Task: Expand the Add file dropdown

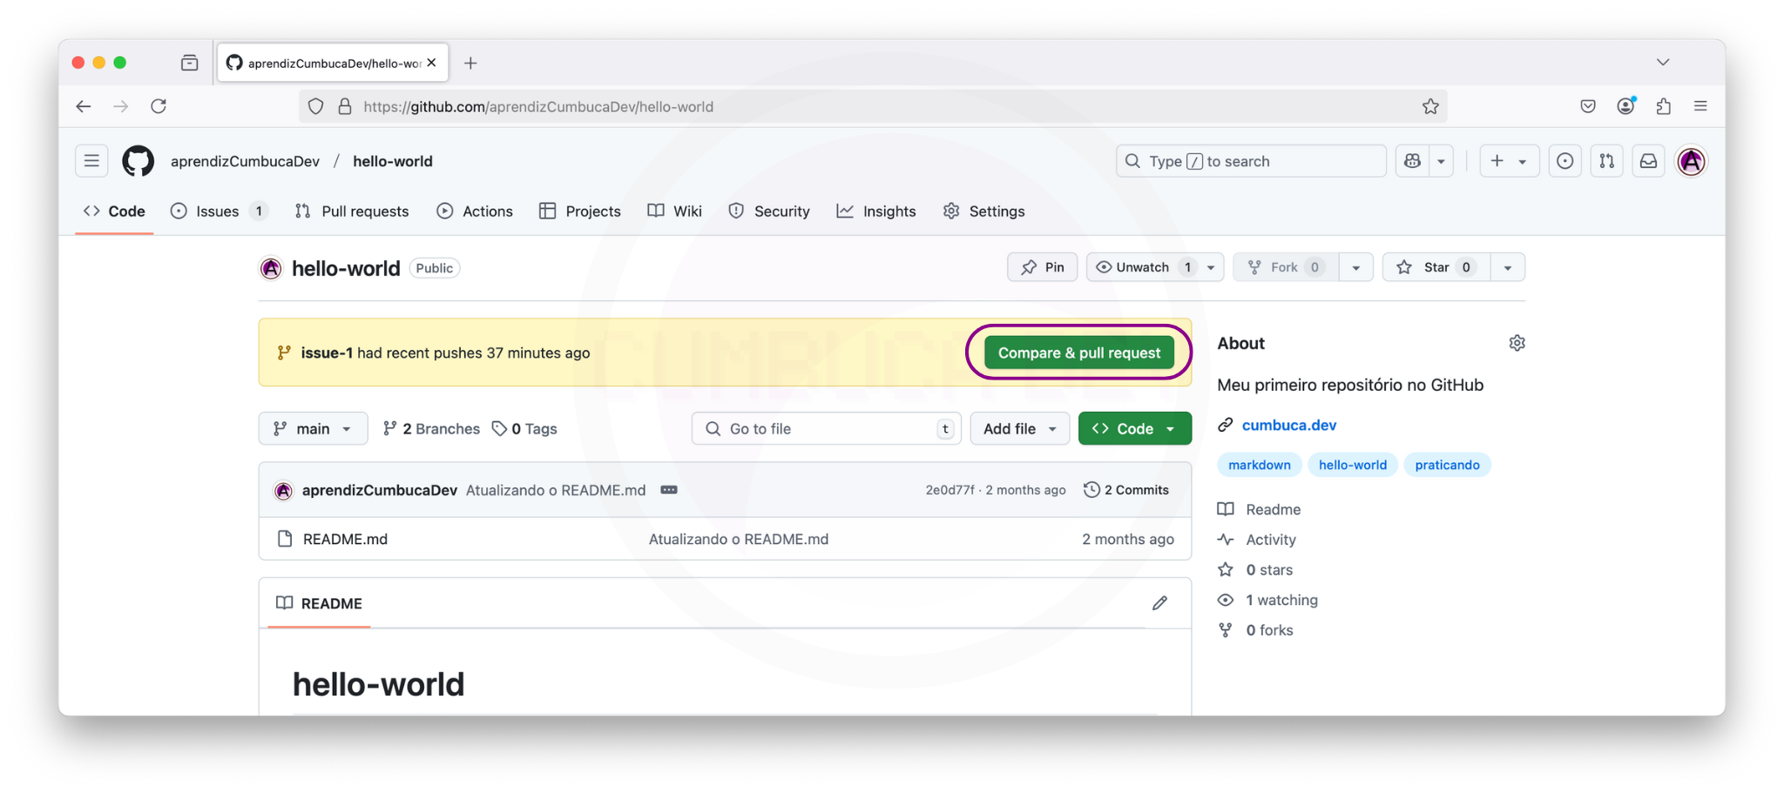Action: 1019,428
